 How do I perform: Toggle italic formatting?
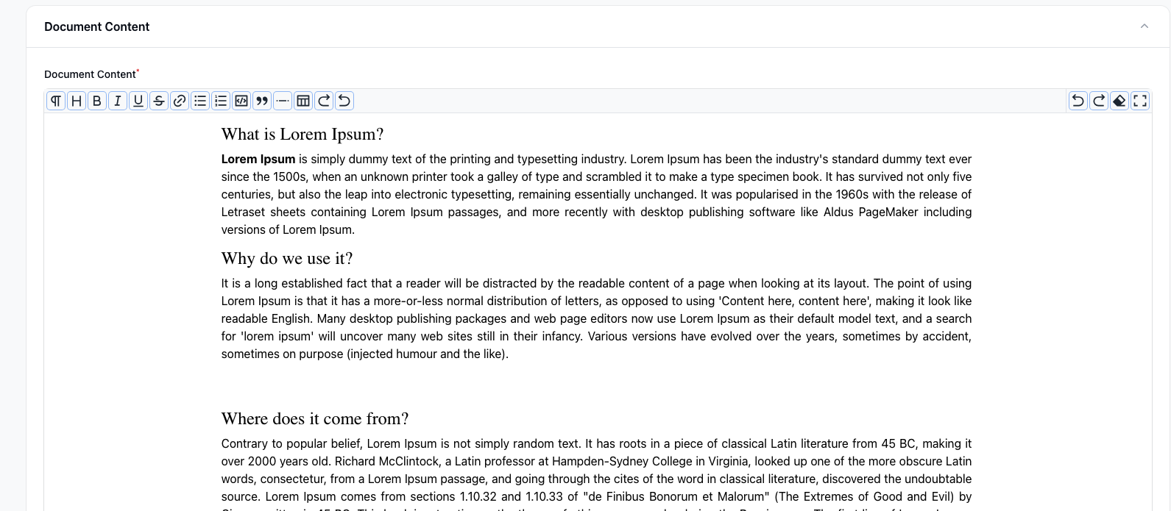click(x=118, y=101)
